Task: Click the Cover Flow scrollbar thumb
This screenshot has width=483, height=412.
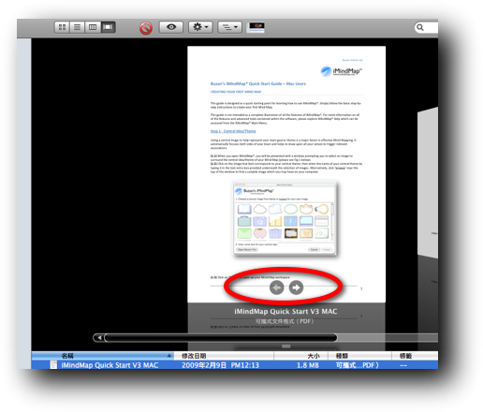Action: click(x=221, y=337)
